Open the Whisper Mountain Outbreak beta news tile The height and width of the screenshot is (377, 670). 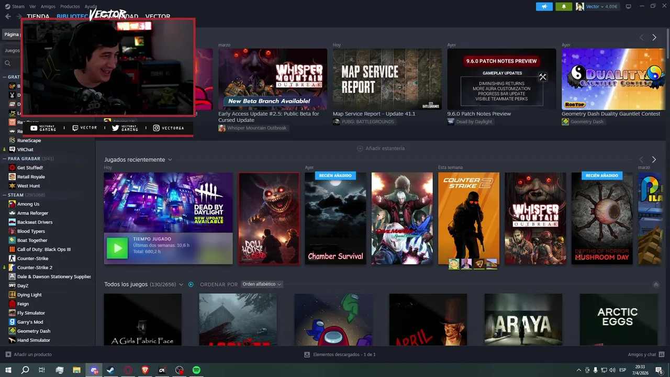273,79
